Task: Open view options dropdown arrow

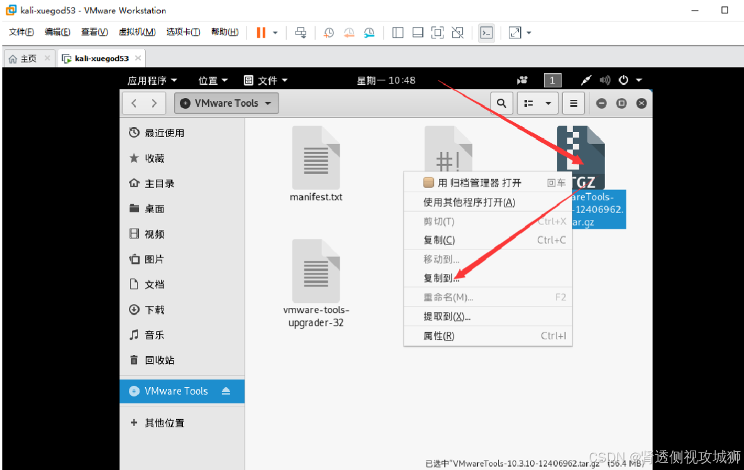Action: point(548,104)
